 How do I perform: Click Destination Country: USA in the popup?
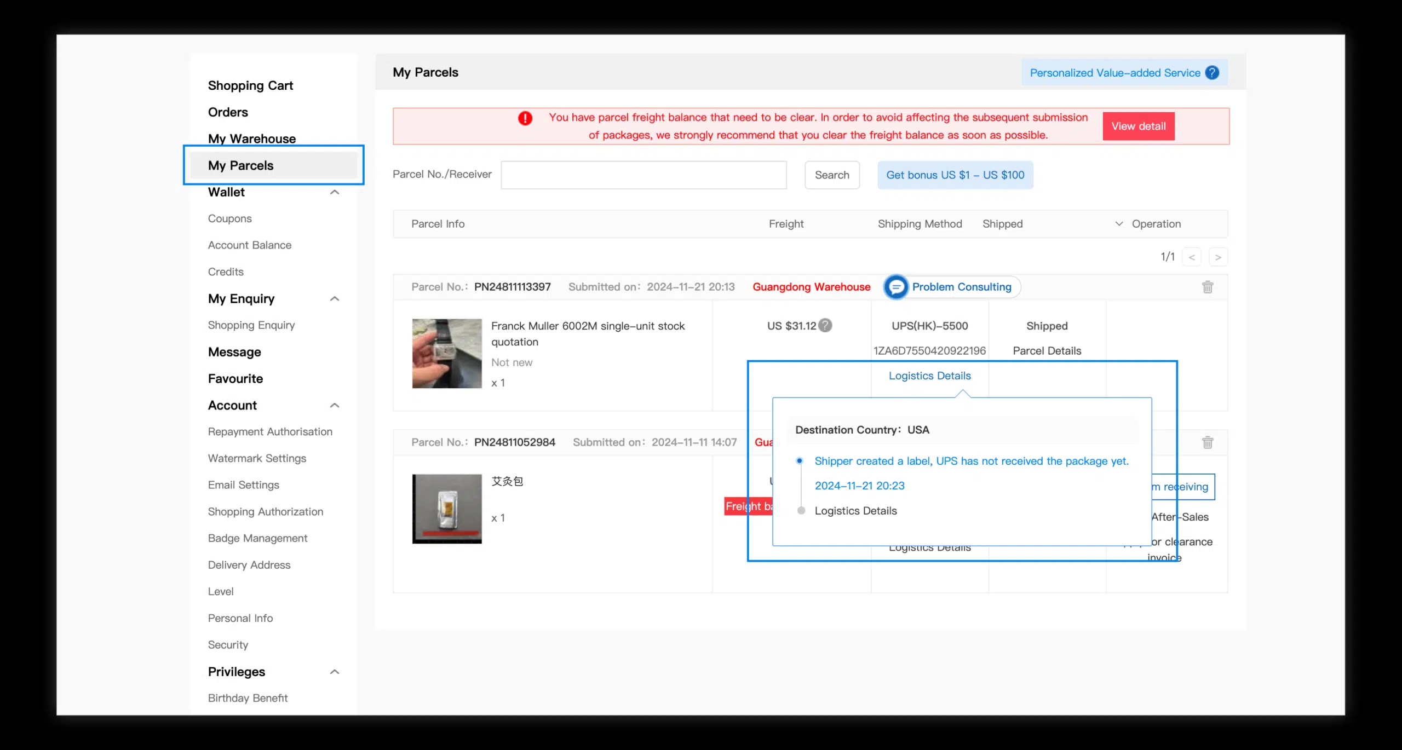[x=862, y=430]
